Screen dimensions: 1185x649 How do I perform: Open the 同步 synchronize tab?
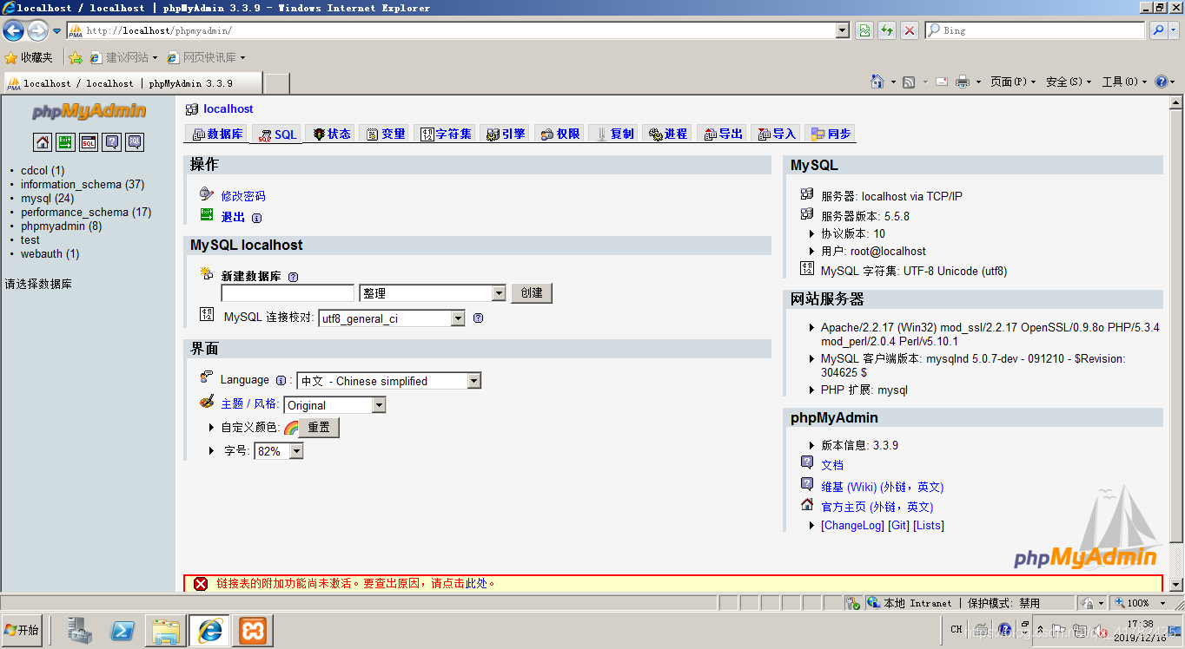click(831, 134)
